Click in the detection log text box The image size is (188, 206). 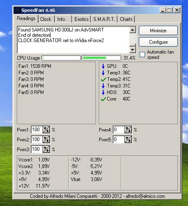(73, 40)
